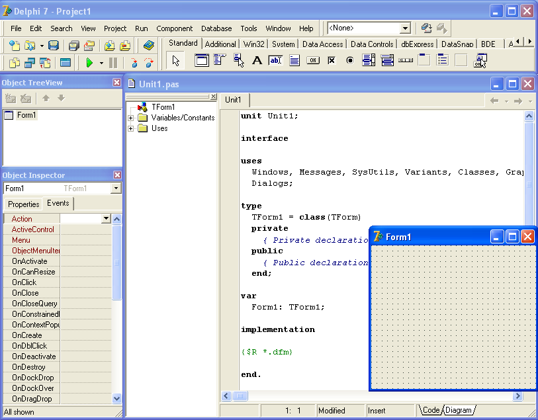Image resolution: width=538 pixels, height=420 pixels.
Task: Switch to Win32 palette tab
Action: click(254, 44)
